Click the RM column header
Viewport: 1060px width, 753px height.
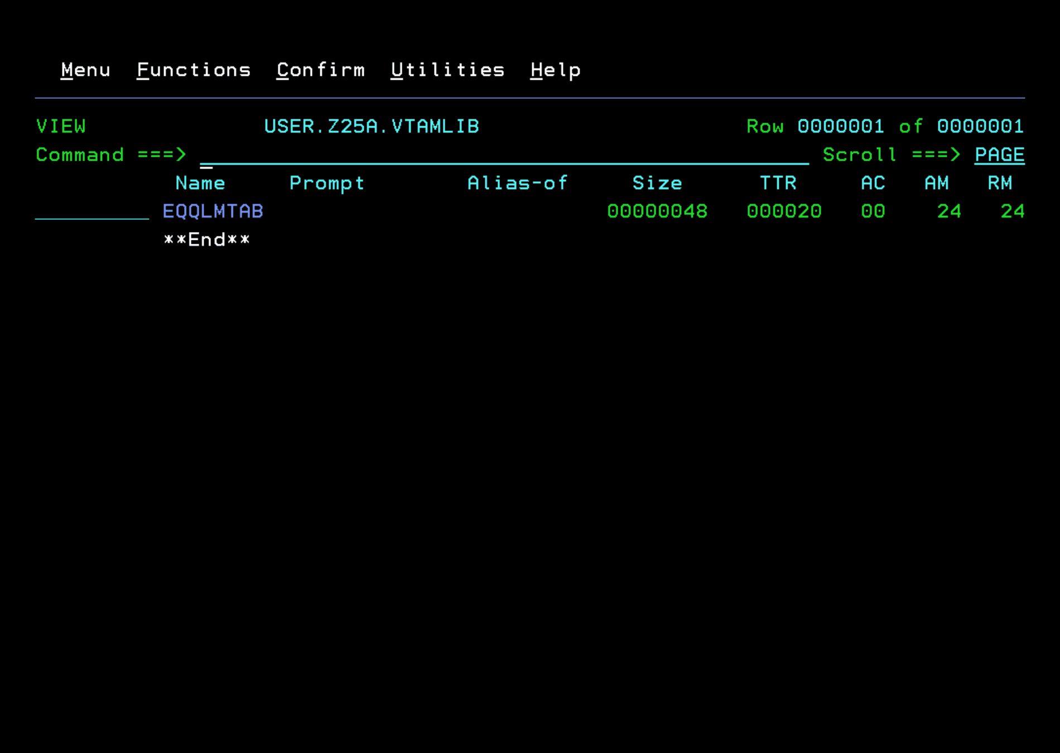[x=1000, y=183]
